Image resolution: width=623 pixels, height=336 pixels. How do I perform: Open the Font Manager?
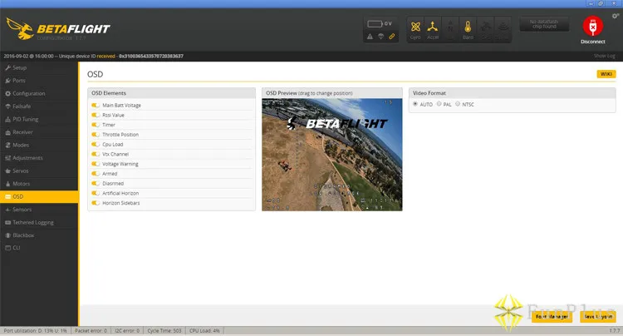click(x=552, y=317)
